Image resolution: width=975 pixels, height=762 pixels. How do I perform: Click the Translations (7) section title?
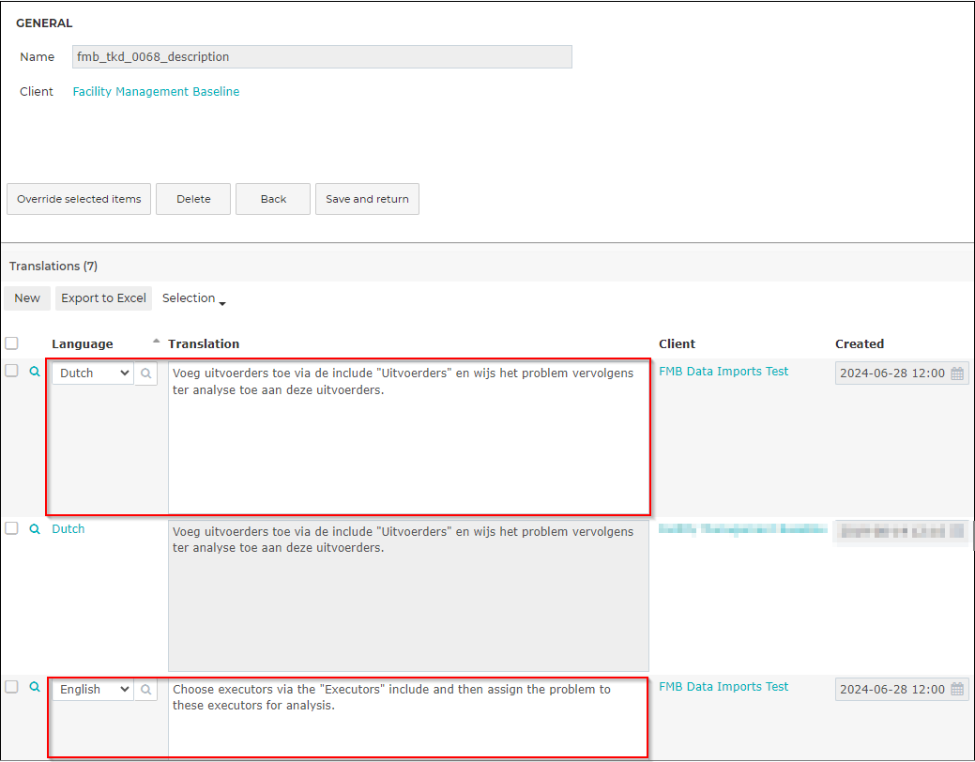(x=53, y=267)
